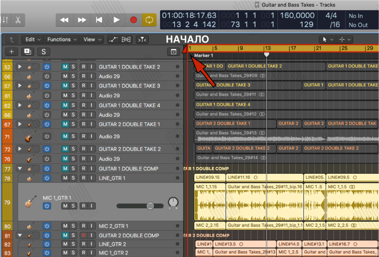Click the red Record button
The height and width of the screenshot is (257, 379).
[134, 20]
